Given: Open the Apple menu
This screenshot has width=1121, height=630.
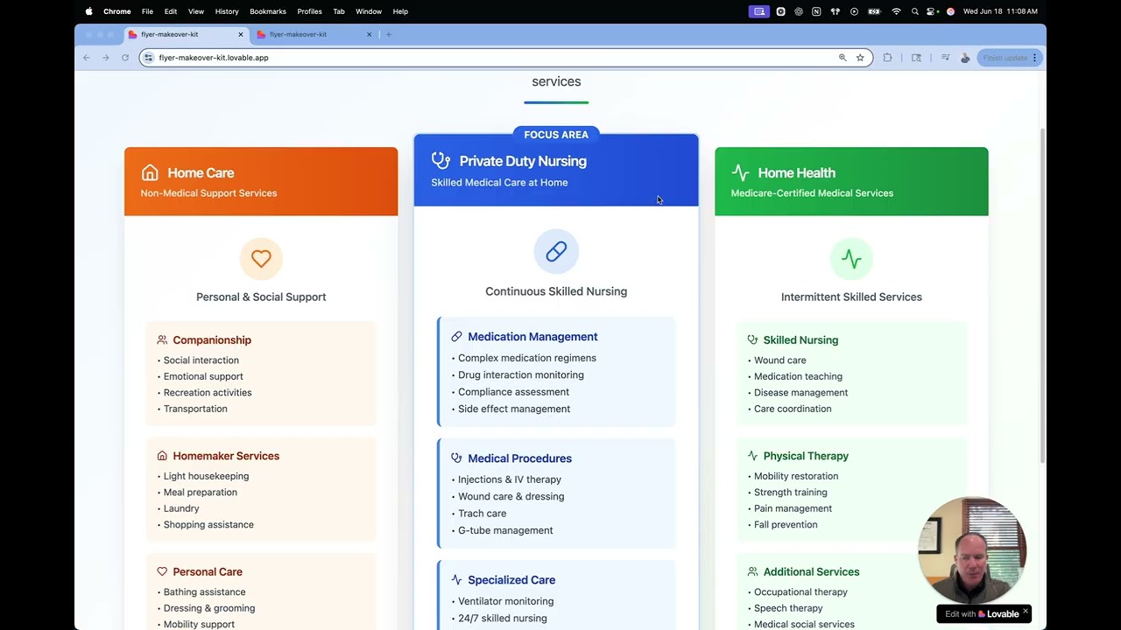Looking at the screenshot, I should coord(88,11).
